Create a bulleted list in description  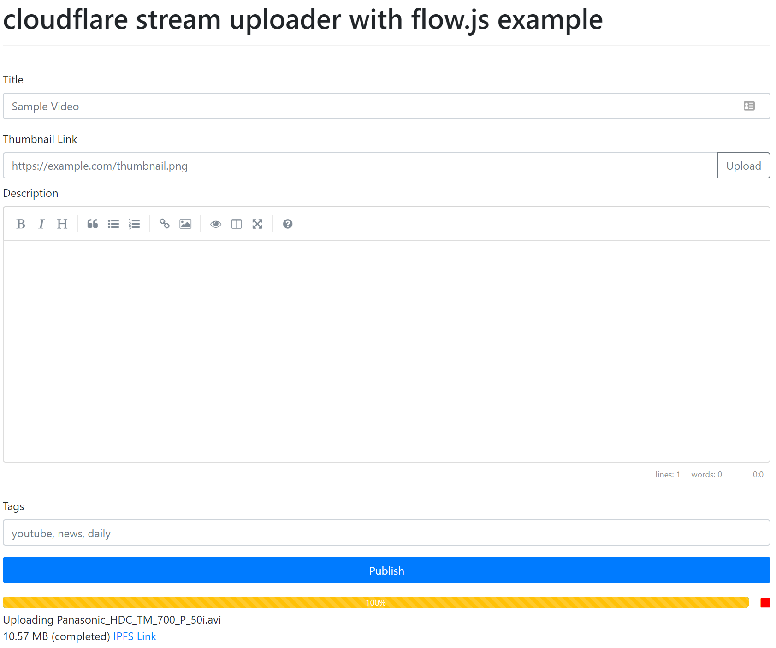(x=113, y=224)
